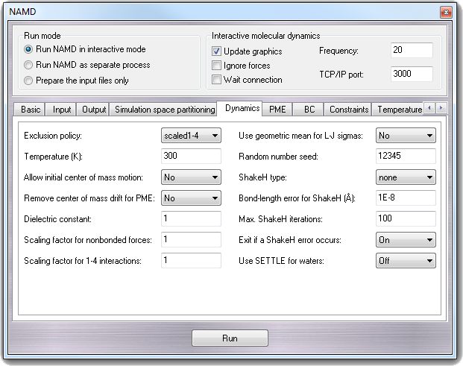The height and width of the screenshot is (366, 463).
Task: Close the NAMD dialog window
Action: click(445, 13)
